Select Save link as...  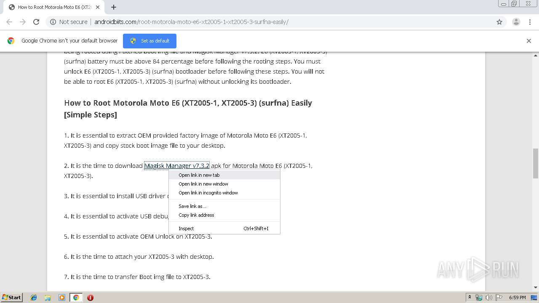point(224,206)
